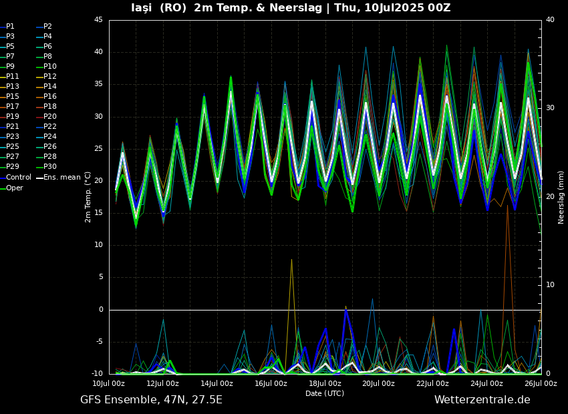Select the P24 legend entry
Viewport: 568px width, 414px height.
pos(50,137)
